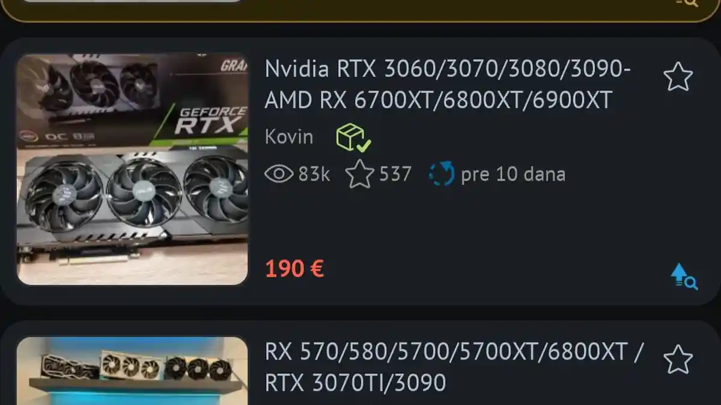721x405 pixels.
Task: Favorite the Nvidia RTX listing with its star
Action: point(678,77)
